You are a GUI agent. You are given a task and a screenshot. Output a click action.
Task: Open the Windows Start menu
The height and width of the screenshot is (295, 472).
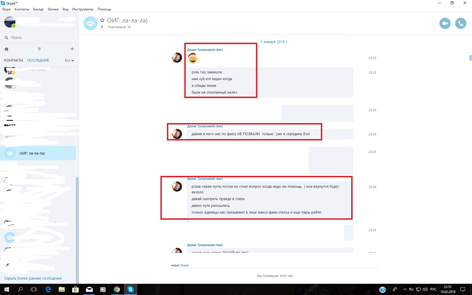point(7,289)
